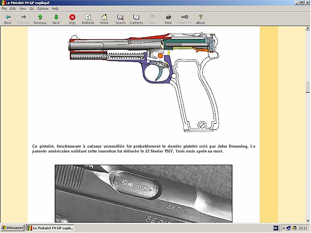Open the File menu

pos(4,8)
